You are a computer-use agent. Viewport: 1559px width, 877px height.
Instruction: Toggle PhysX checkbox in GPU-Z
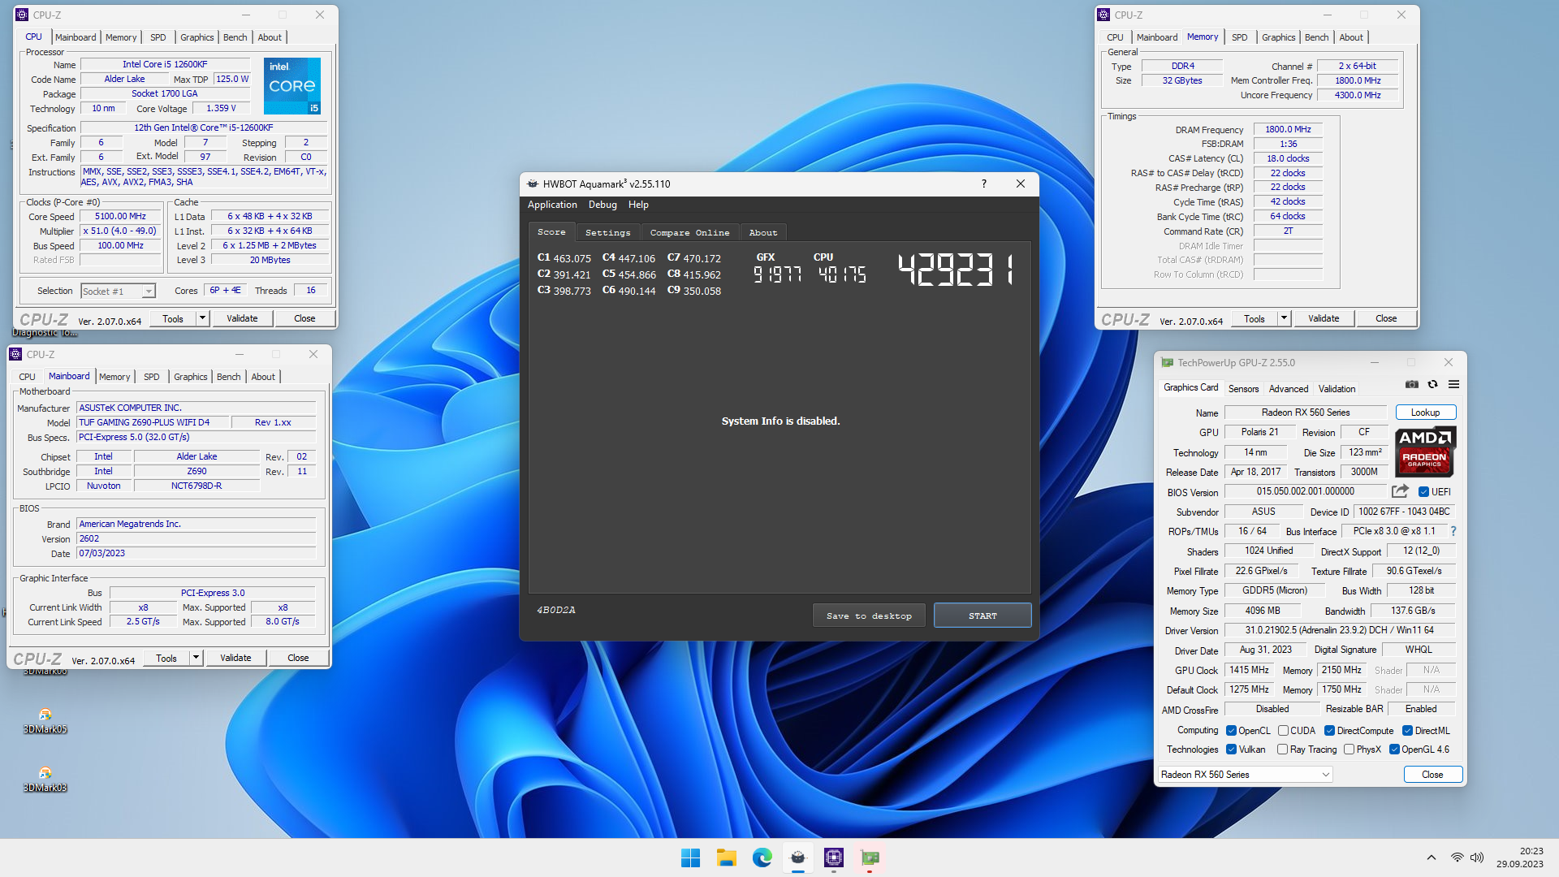point(1349,750)
